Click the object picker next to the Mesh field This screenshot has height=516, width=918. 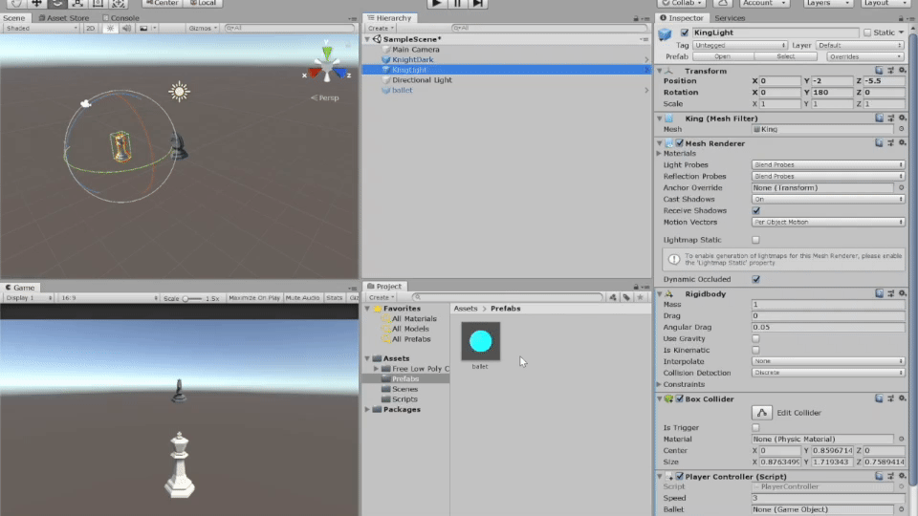[901, 129]
